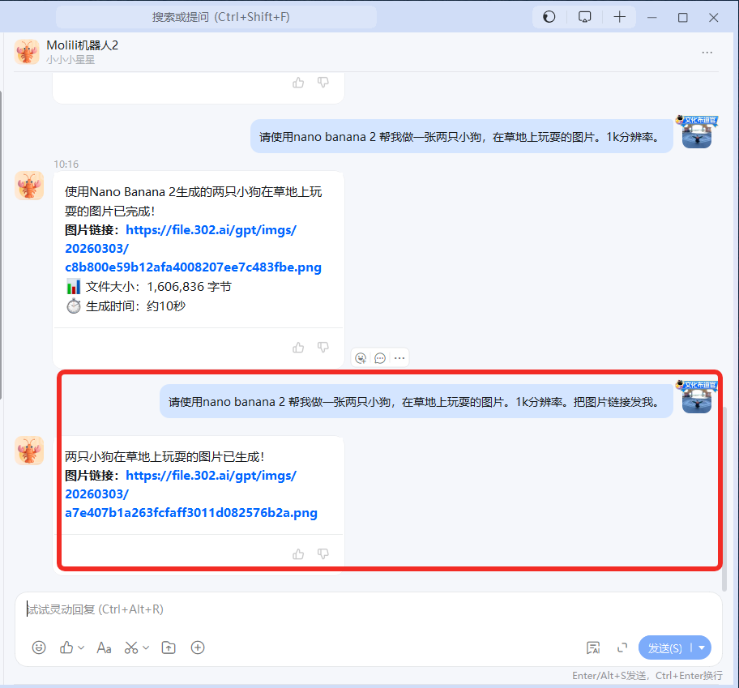
Task: Open the font formatting (Aa) tool
Action: (104, 647)
